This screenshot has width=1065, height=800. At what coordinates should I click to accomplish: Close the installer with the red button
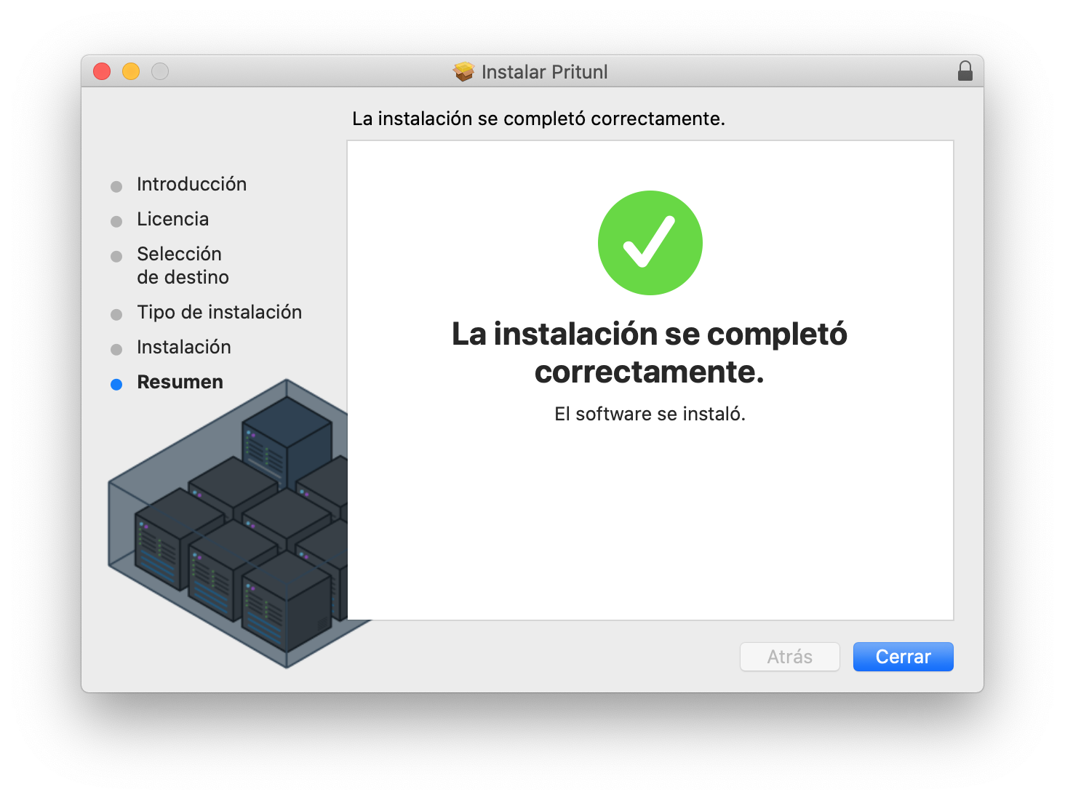click(x=102, y=71)
